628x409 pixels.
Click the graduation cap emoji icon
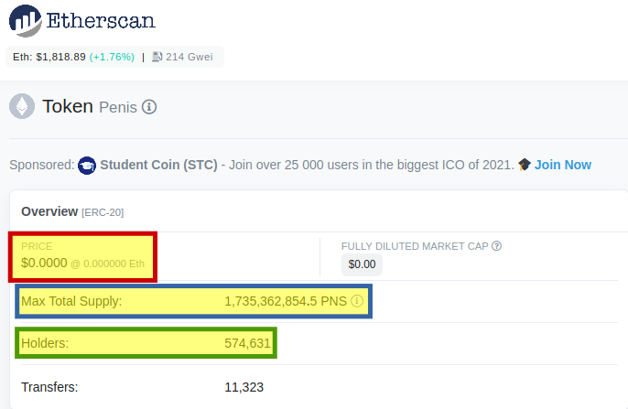tap(525, 165)
